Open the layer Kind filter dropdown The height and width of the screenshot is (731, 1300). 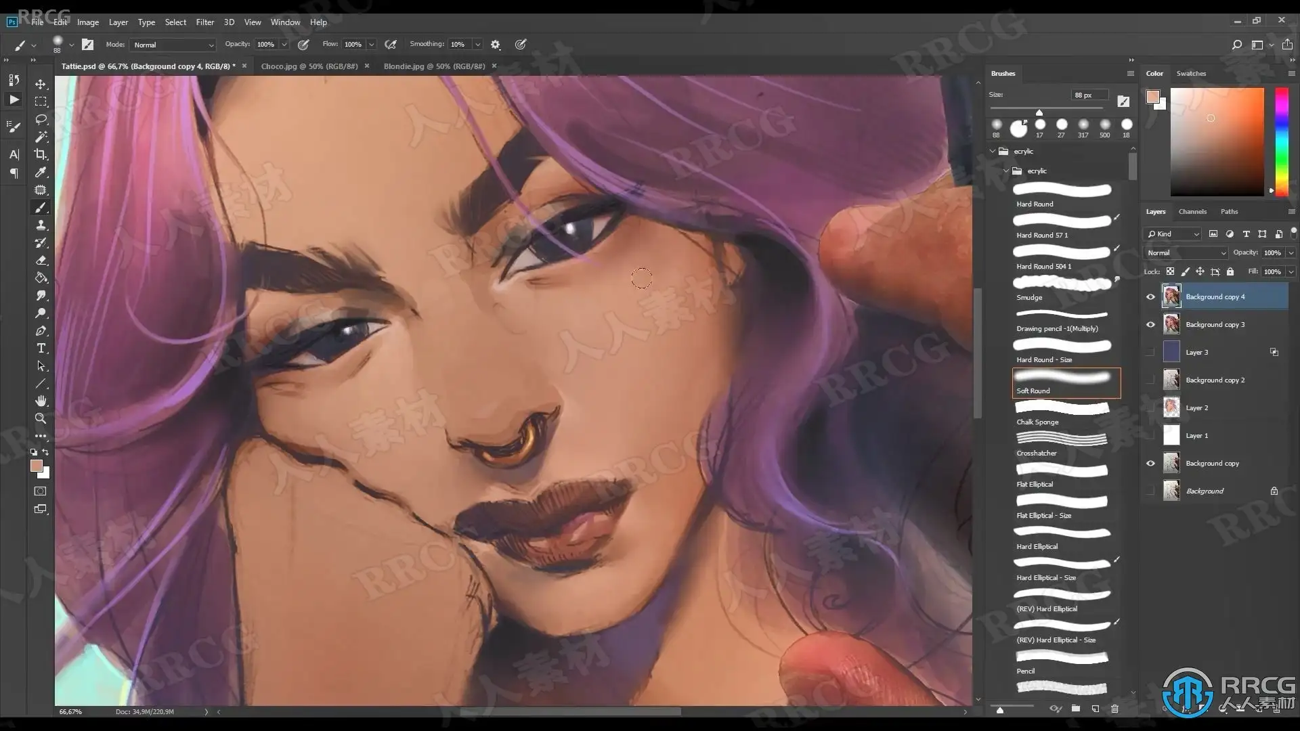(x=1172, y=234)
